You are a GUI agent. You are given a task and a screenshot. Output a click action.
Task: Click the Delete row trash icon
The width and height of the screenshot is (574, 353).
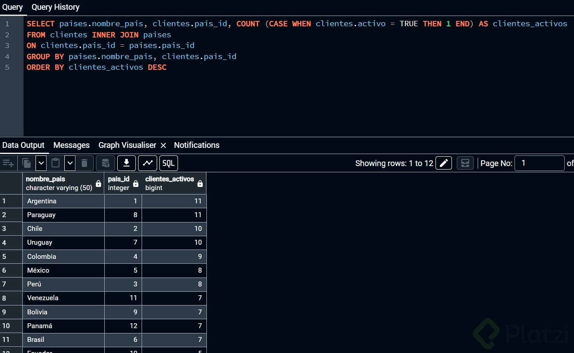[84, 163]
